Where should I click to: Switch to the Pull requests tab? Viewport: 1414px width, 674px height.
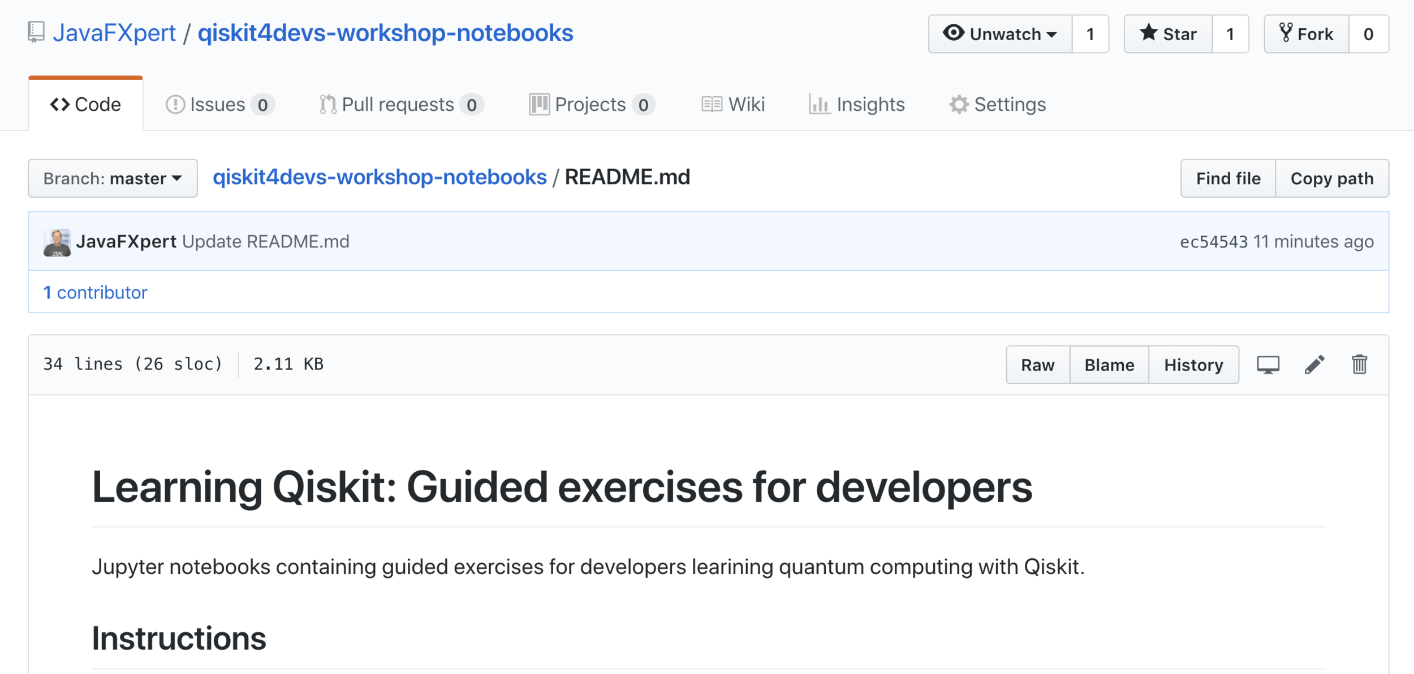click(x=400, y=105)
